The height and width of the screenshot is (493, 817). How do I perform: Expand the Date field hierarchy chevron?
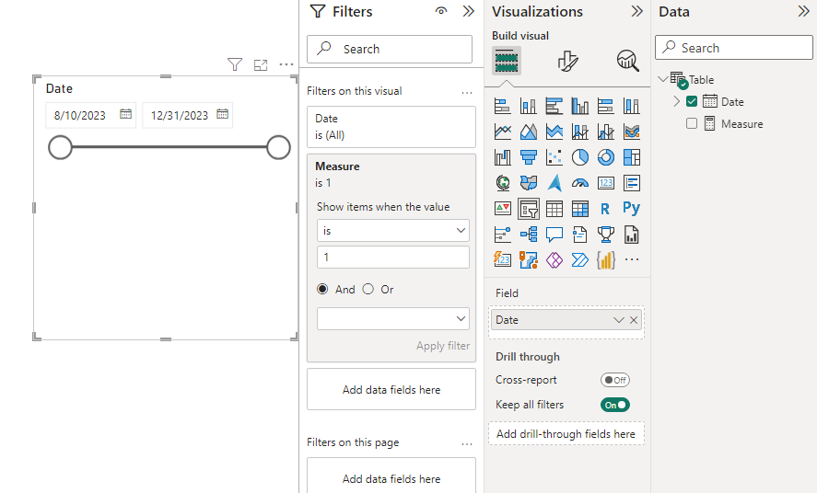[676, 101]
